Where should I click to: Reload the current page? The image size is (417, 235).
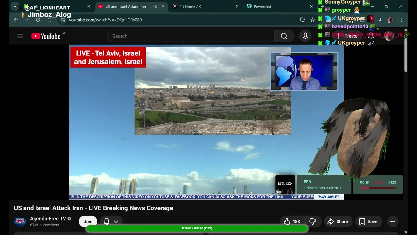[38, 20]
